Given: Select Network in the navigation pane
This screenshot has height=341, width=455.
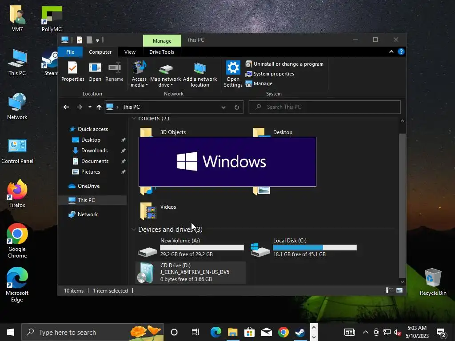Looking at the screenshot, I should coord(88,214).
